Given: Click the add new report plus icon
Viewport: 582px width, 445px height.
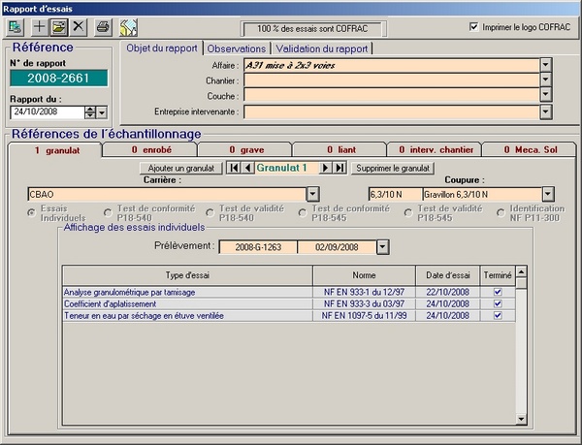Looking at the screenshot, I should [x=40, y=26].
